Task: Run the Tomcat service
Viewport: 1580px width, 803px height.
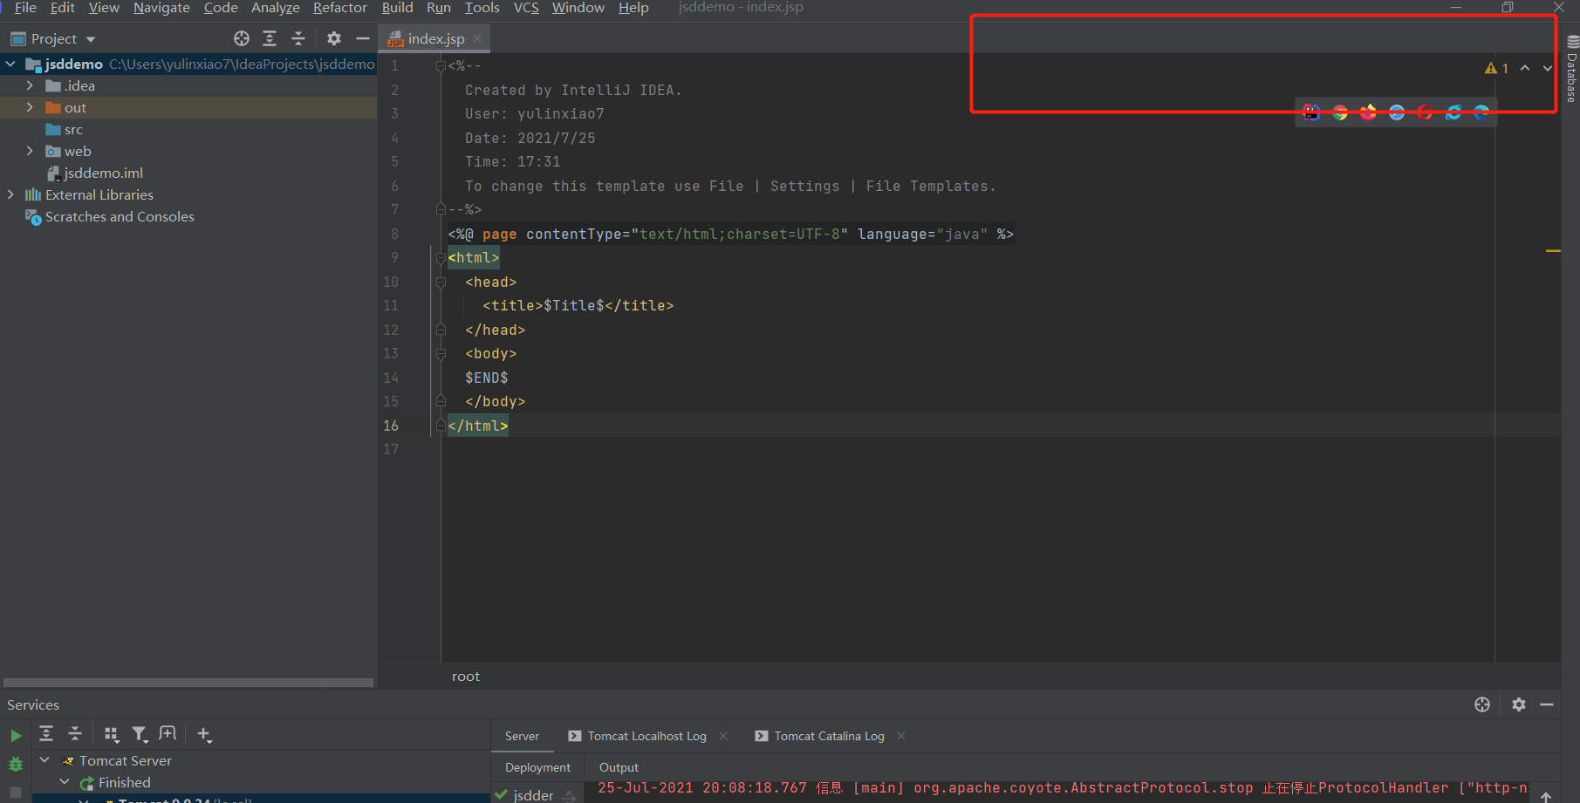Action: point(16,736)
